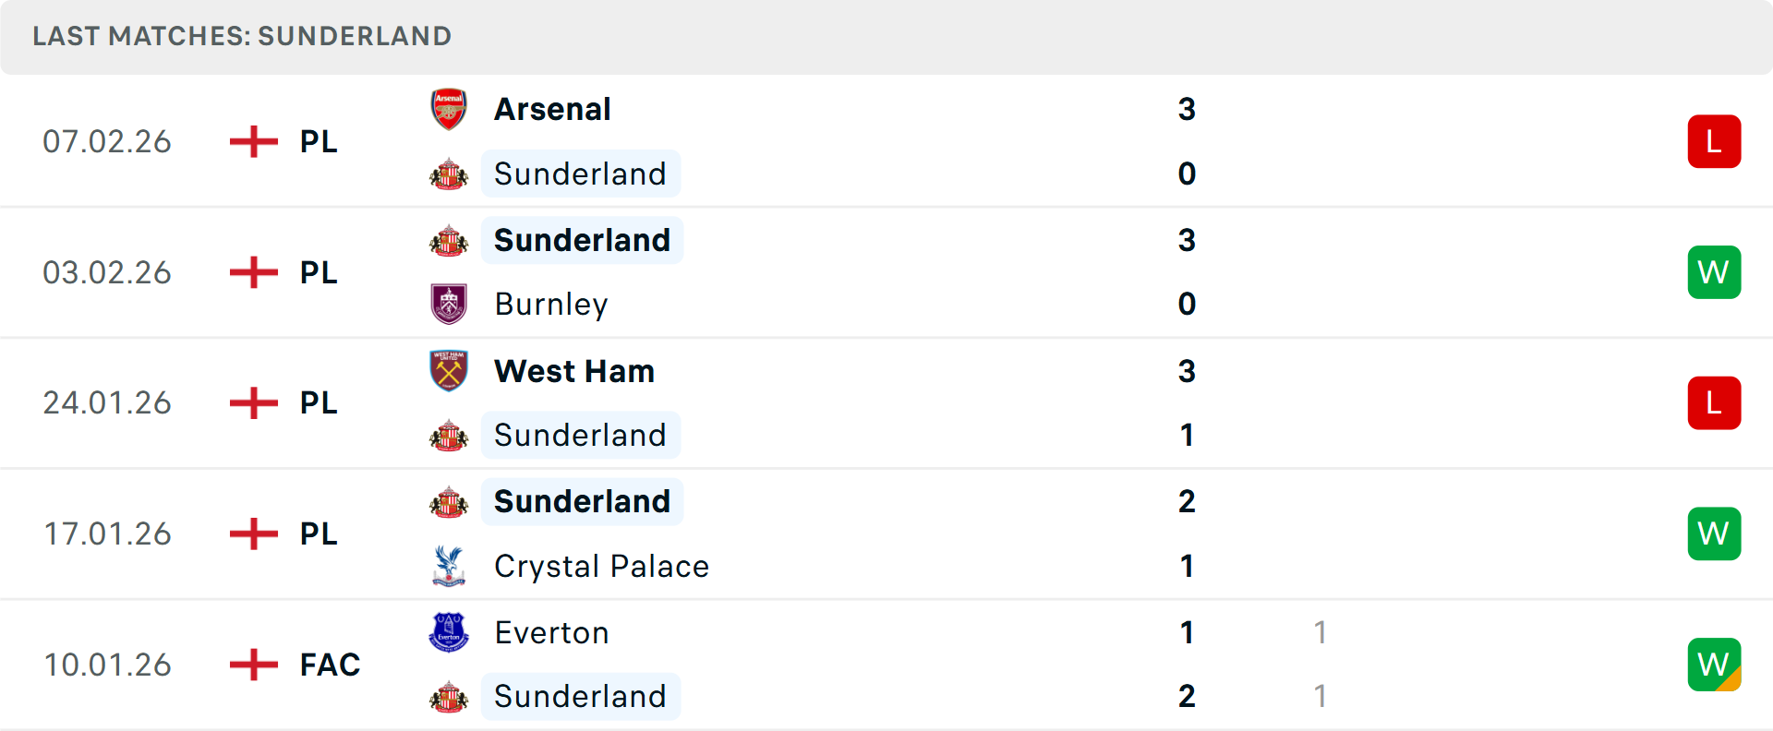This screenshot has height=731, width=1773.
Task: Click the England flag icon beside 07.02.26
Action: [x=252, y=140]
